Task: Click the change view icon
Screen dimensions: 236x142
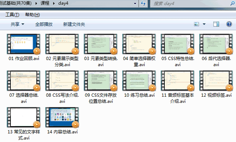Action: click(x=196, y=24)
